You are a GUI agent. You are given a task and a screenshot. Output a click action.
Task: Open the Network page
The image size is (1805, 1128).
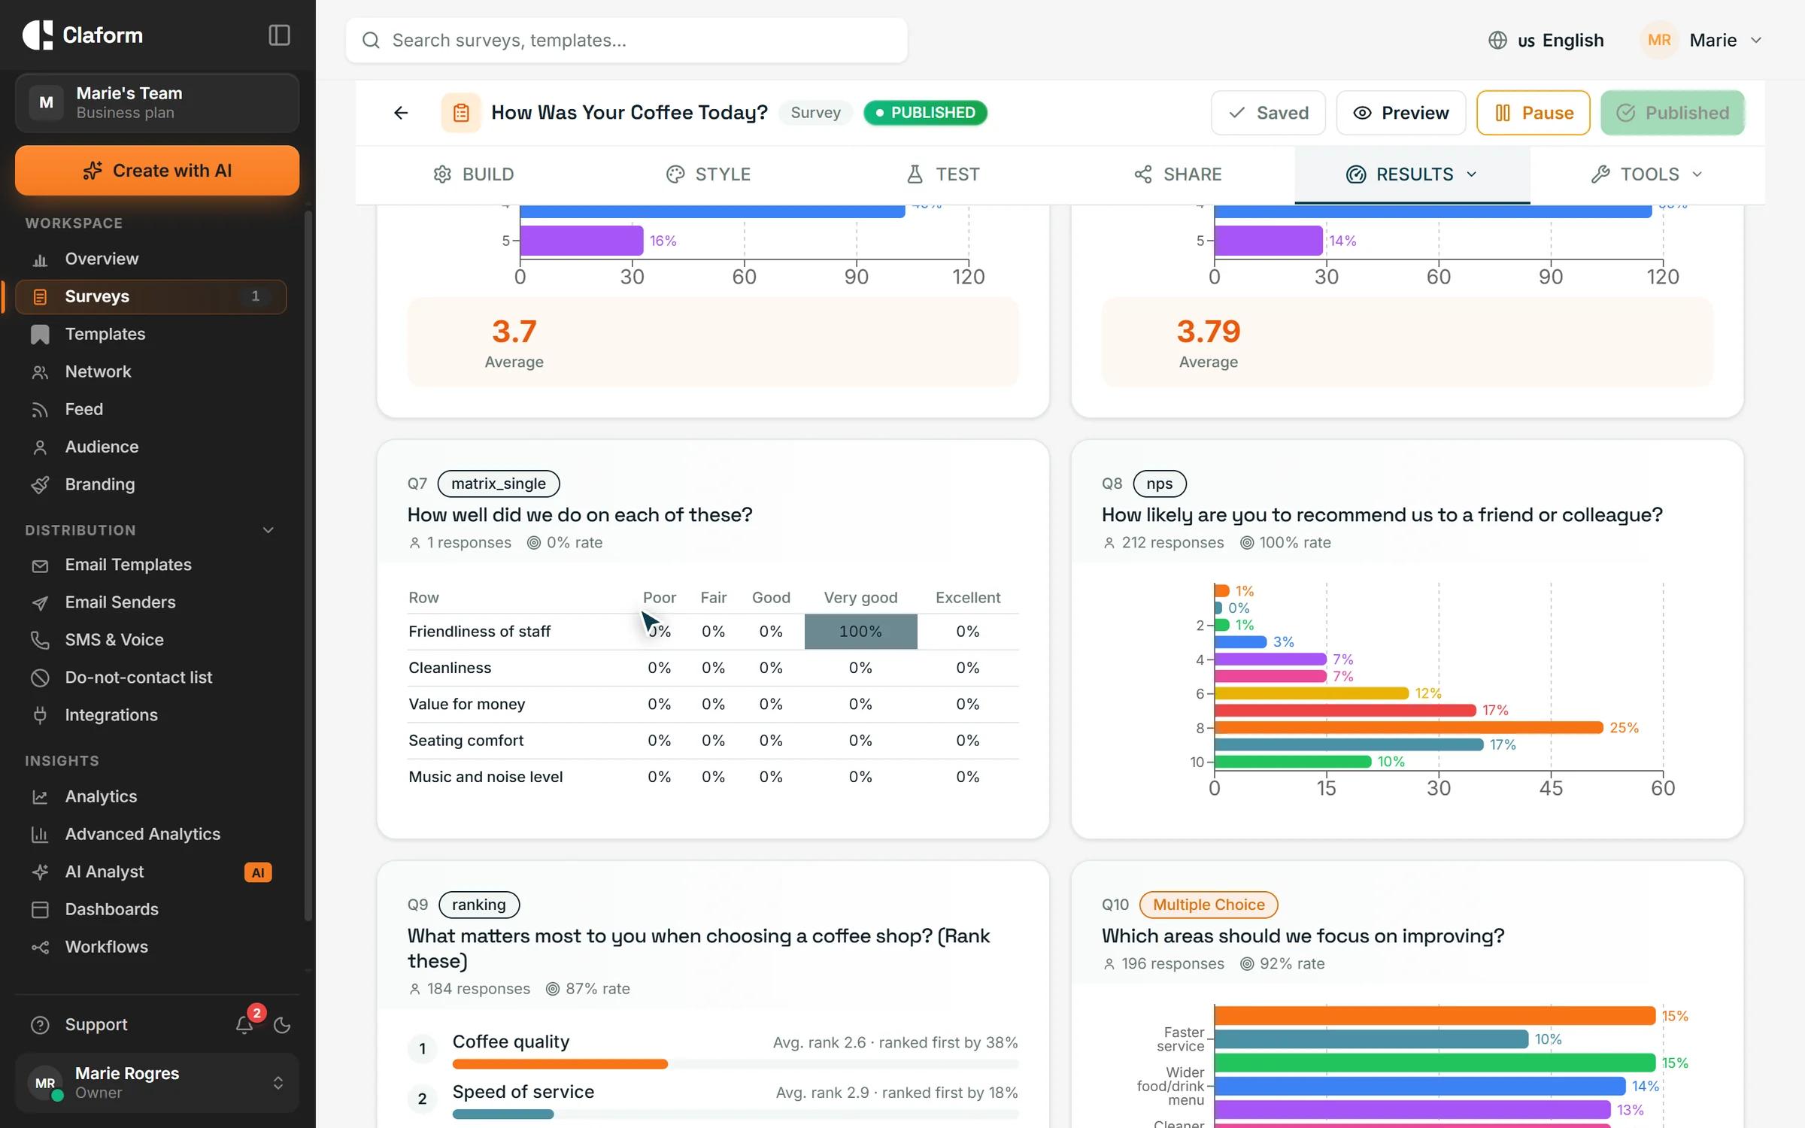(150, 371)
